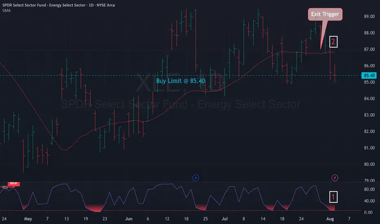Click the 89.00 price axis value

369,16
